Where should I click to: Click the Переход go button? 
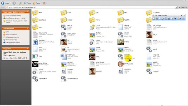click(x=183, y=7)
